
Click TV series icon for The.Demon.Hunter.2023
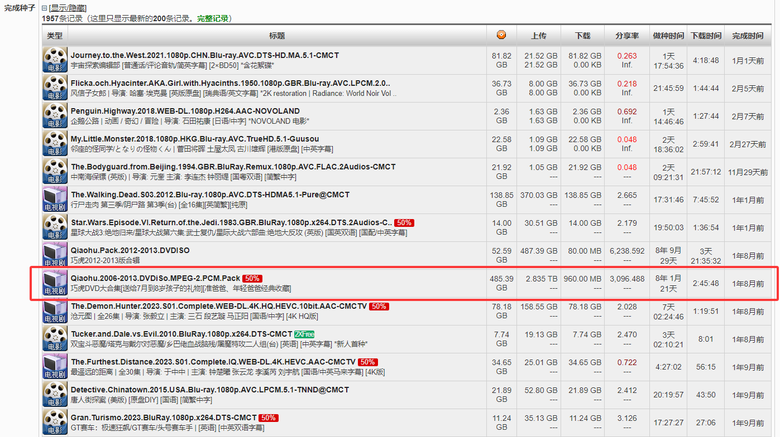55,311
